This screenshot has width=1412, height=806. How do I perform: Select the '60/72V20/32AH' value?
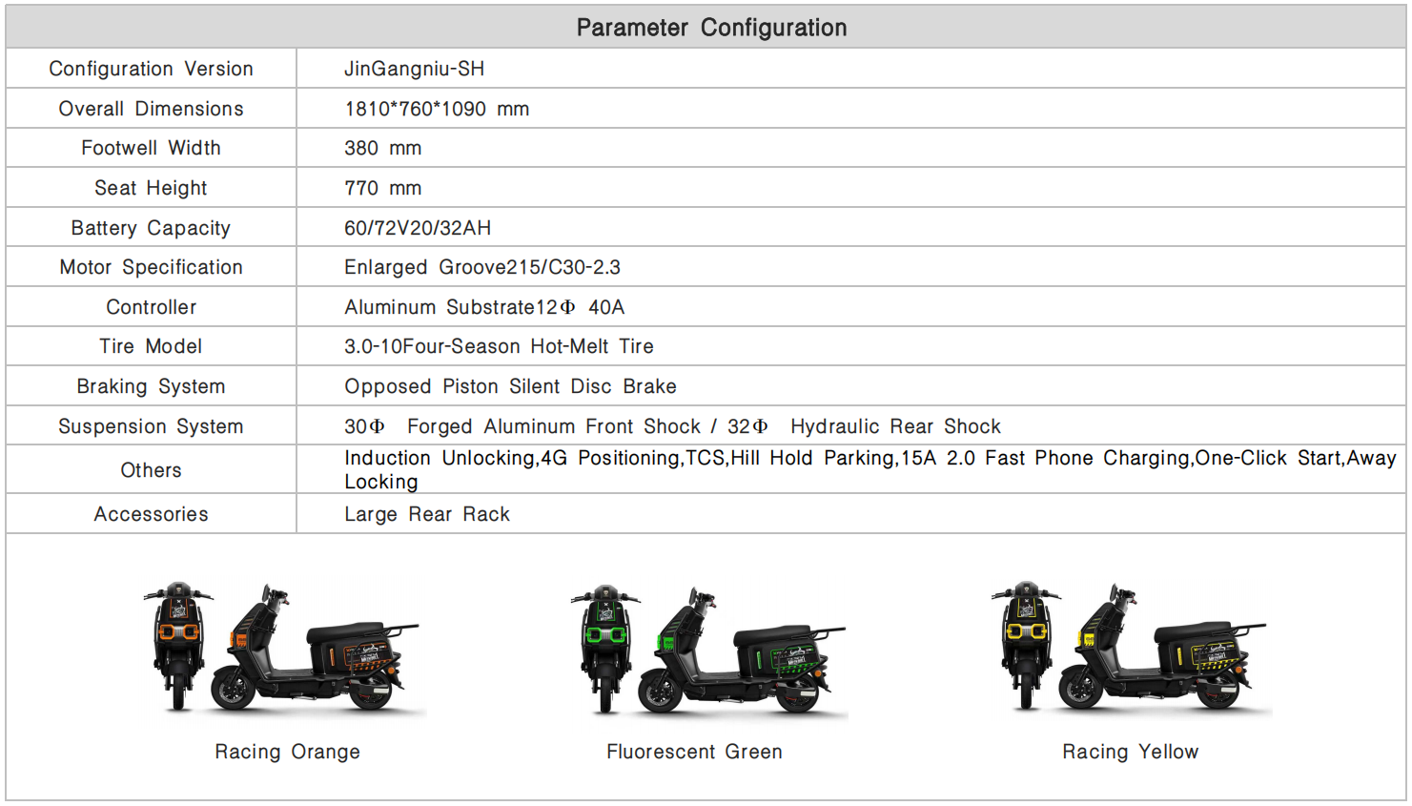pos(418,228)
